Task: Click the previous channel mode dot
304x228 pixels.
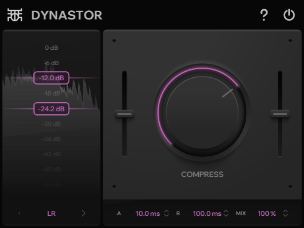Action: [19, 213]
